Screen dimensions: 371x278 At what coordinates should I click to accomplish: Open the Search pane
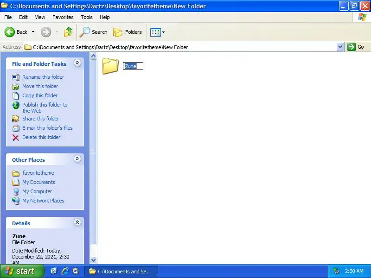[93, 32]
